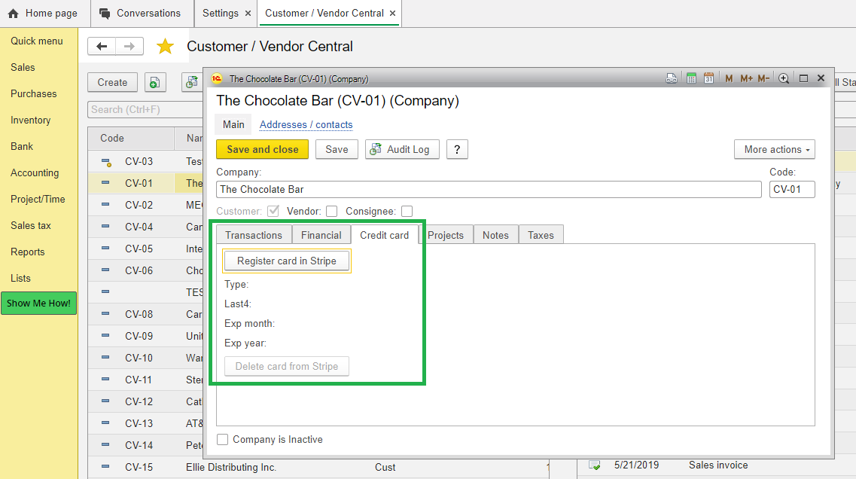Screen dimensions: 856x479
Task: Open the Accounting section
Action: pyautogui.click(x=35, y=172)
